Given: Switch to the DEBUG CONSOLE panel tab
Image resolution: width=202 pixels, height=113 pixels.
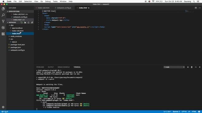Looking at the screenshot, I should (64, 67).
